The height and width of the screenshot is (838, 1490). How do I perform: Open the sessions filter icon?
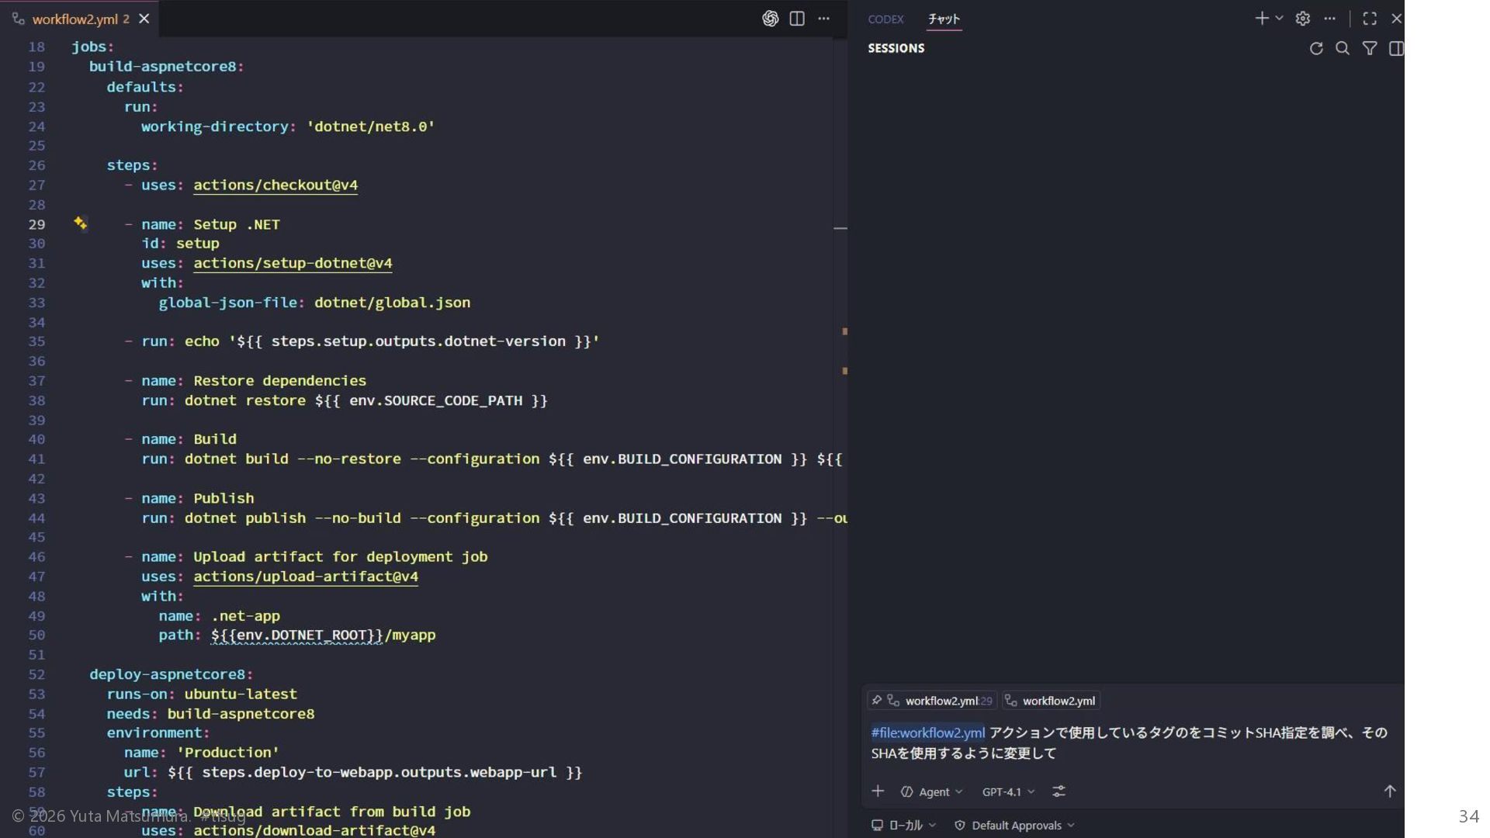[x=1370, y=49]
